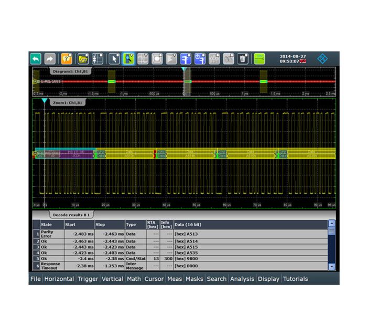Open the Meas menu
Viewport: 367px width, 336px height.
175,279
